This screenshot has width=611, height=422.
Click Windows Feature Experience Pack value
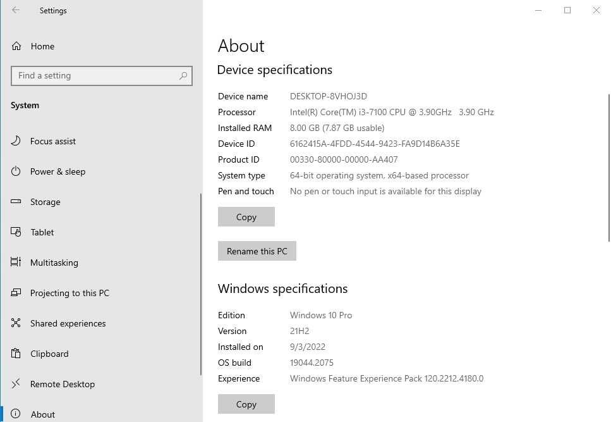point(387,379)
